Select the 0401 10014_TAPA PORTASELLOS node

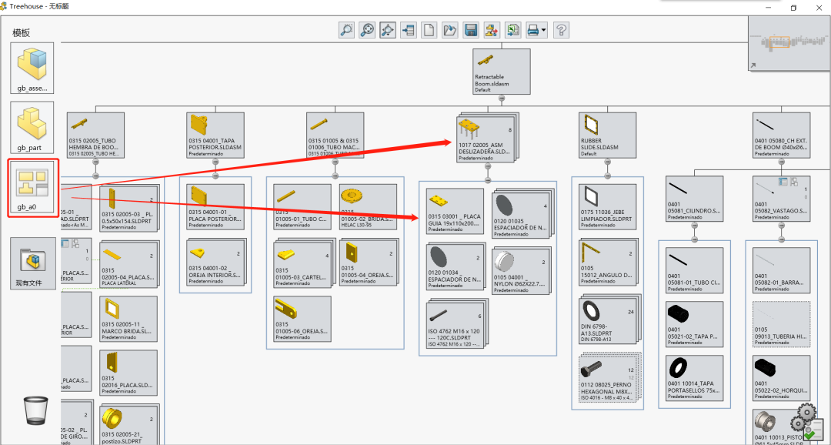694,378
